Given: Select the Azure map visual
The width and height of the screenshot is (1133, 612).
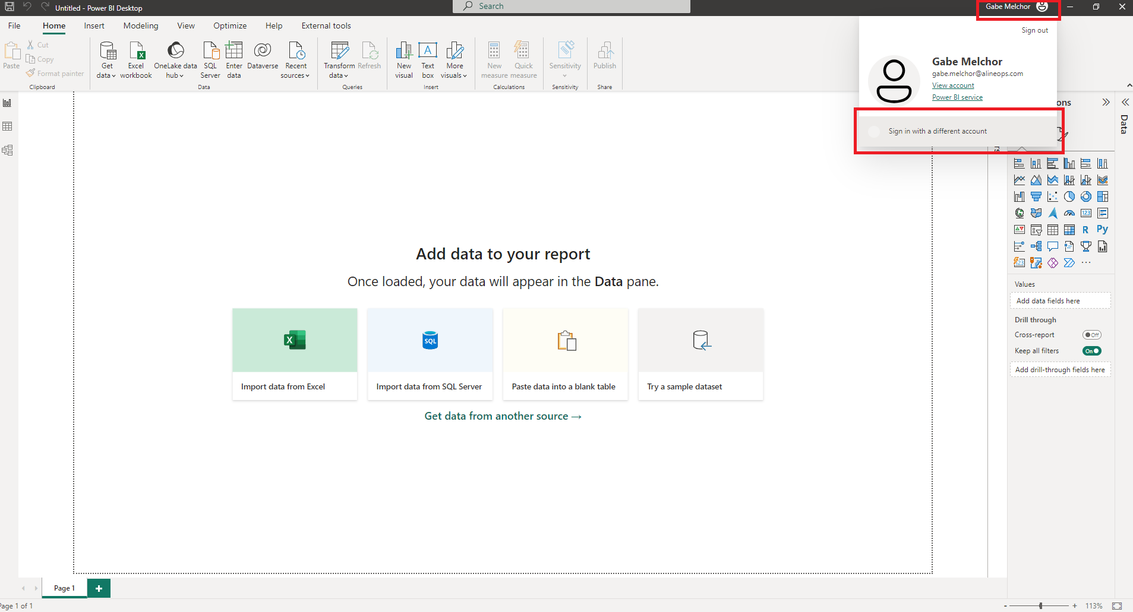Looking at the screenshot, I should tap(1053, 213).
